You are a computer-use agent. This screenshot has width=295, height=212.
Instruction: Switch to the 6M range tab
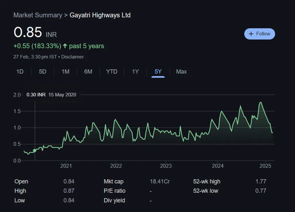(x=88, y=72)
